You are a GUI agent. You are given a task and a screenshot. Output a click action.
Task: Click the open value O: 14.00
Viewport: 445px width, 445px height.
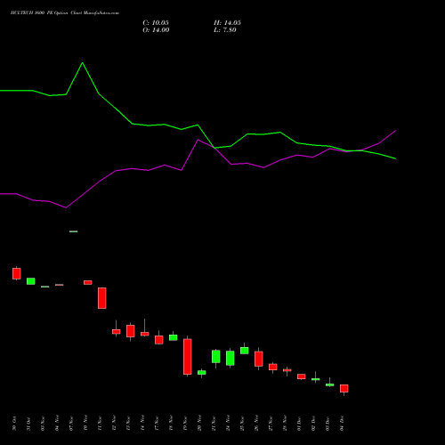[156, 30]
